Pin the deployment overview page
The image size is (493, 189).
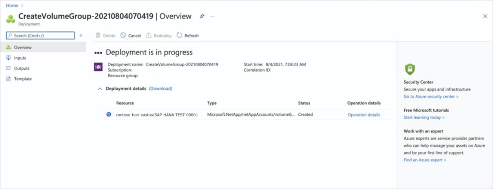tap(202, 16)
